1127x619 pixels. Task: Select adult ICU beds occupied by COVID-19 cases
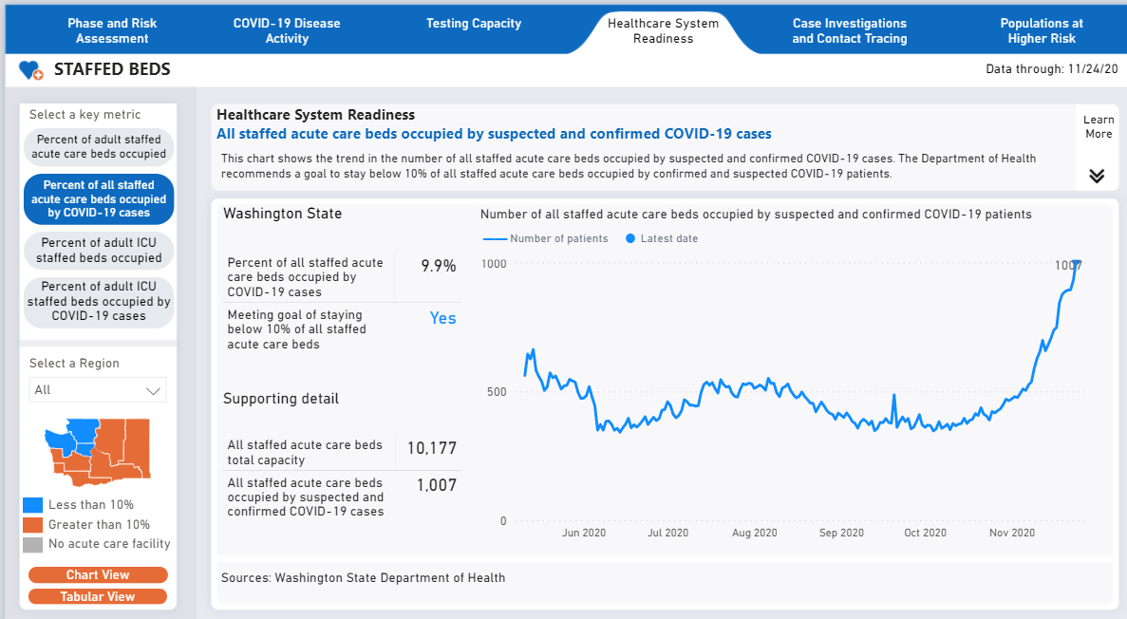99,301
